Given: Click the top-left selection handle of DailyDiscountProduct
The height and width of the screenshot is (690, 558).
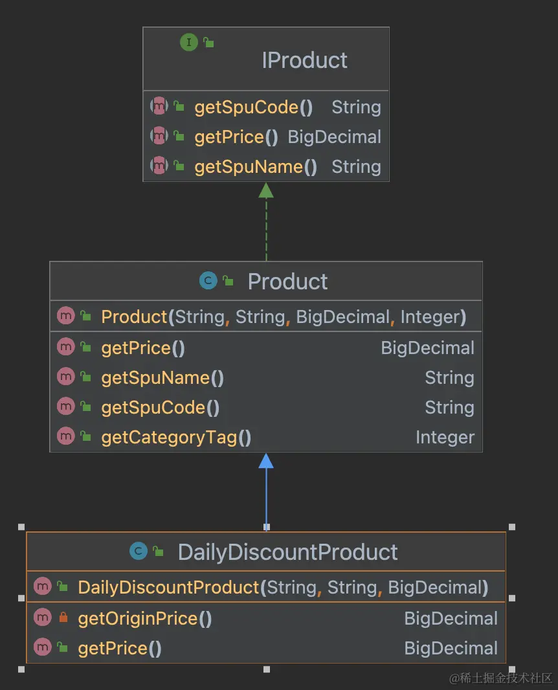Looking at the screenshot, I should (21, 527).
